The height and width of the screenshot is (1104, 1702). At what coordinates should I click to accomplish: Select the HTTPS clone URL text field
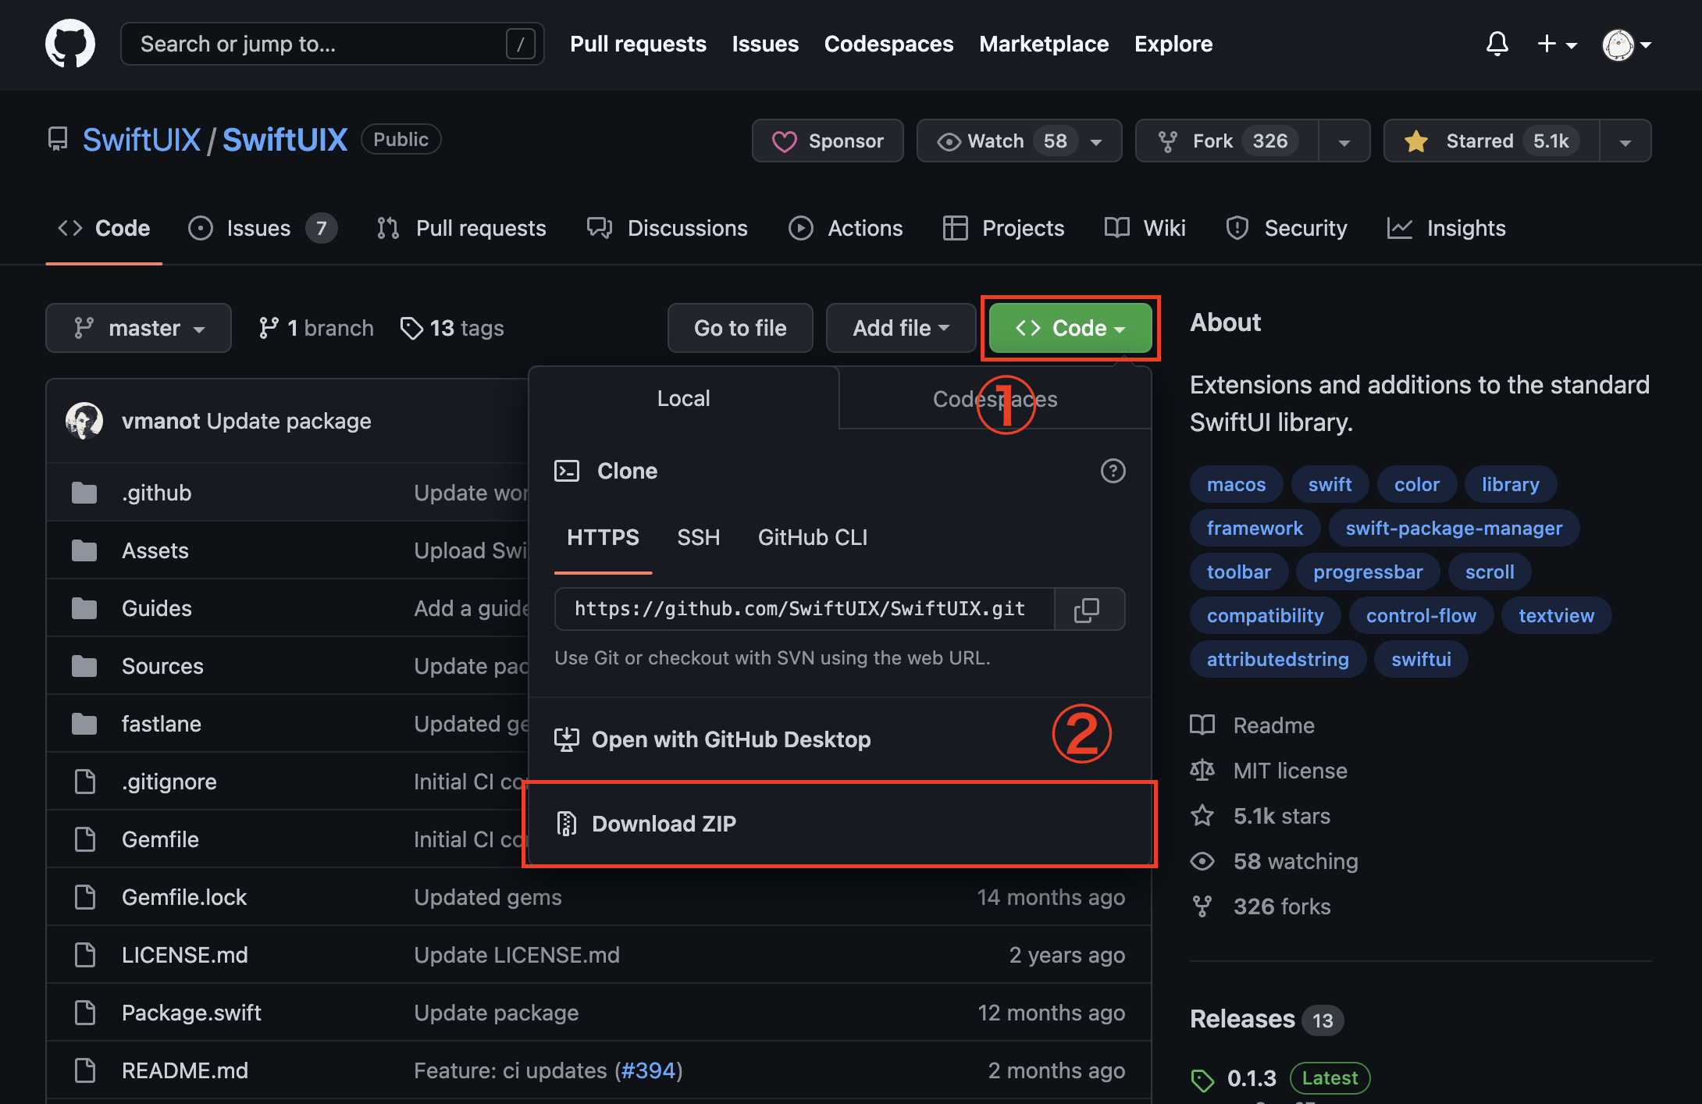pyautogui.click(x=804, y=609)
